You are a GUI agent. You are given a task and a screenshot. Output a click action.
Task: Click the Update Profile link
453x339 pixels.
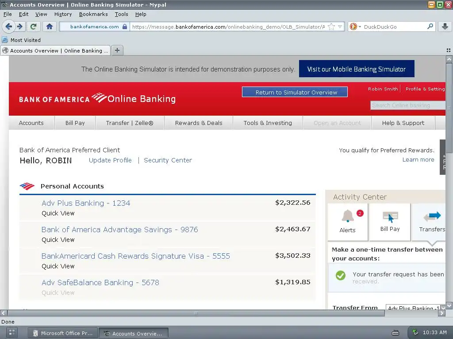(x=110, y=160)
